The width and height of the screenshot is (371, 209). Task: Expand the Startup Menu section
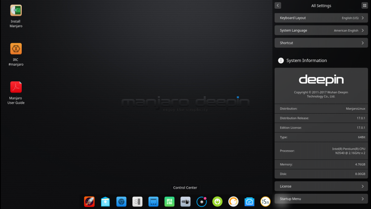pos(321,199)
